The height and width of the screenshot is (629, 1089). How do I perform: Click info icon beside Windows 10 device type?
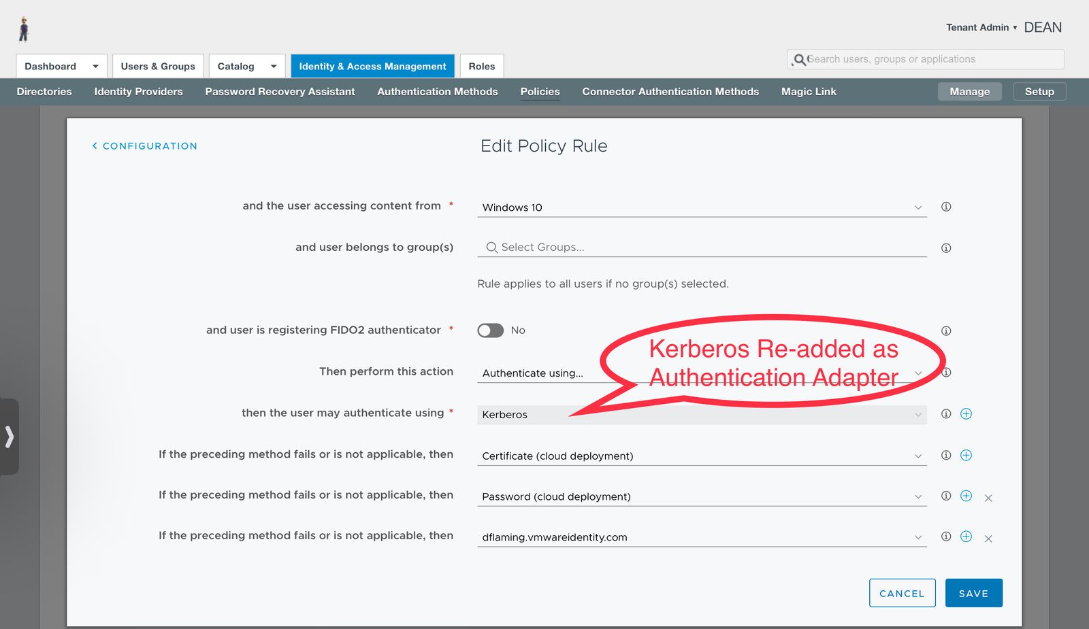[945, 207]
